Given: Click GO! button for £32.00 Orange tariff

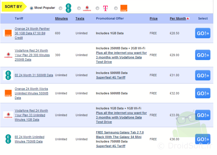Looking at the screenshot, I should pos(203,93).
